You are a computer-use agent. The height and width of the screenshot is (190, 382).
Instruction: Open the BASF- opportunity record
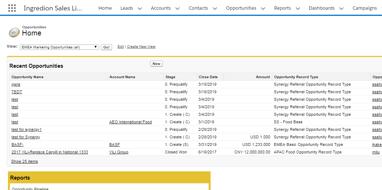[x=18, y=144]
